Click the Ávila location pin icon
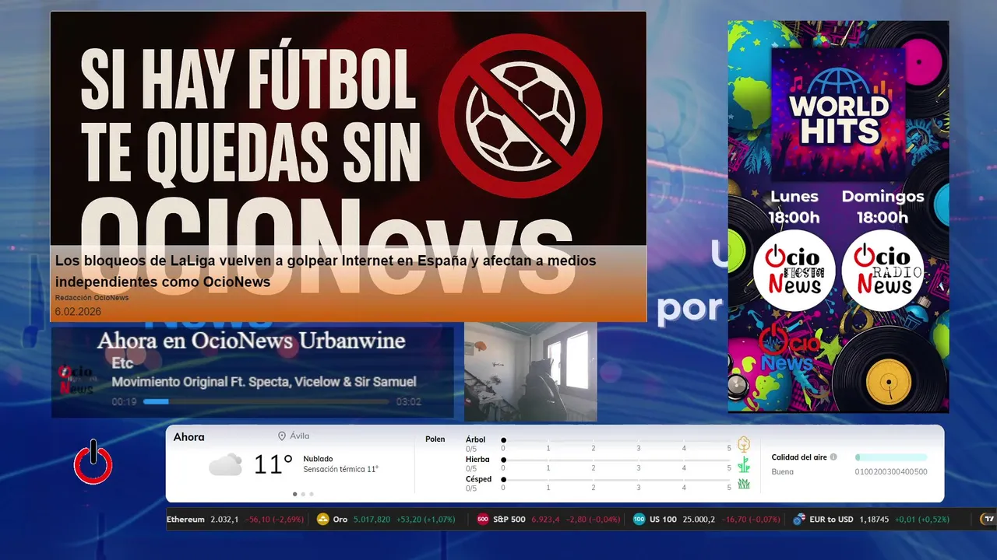 [282, 436]
